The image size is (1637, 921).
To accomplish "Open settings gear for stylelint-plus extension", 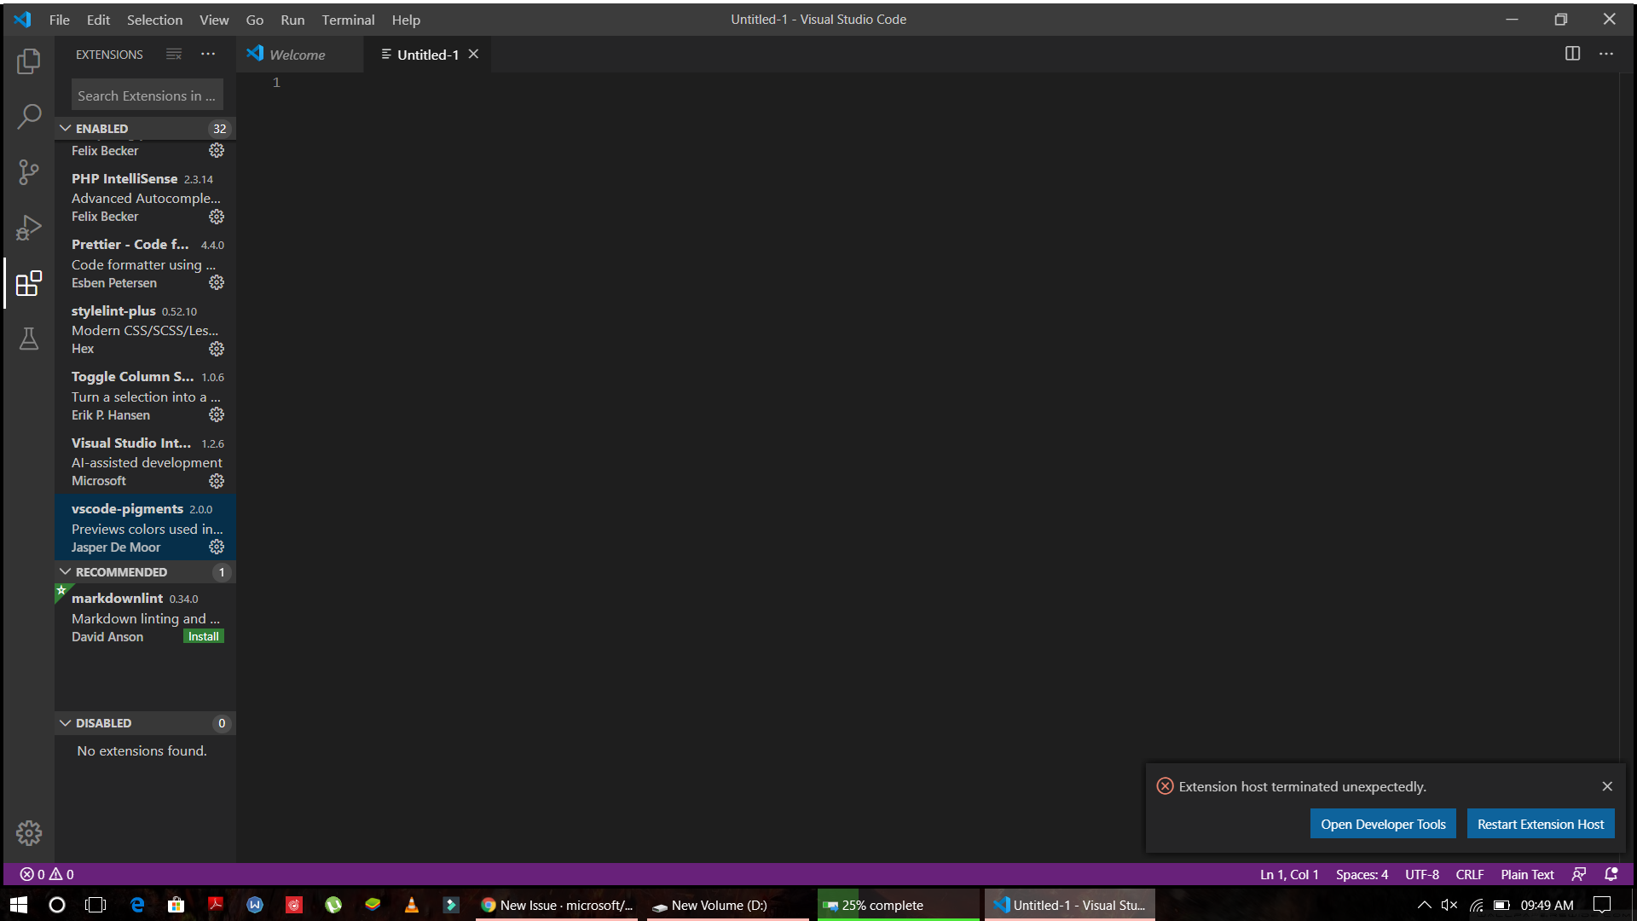I will tap(217, 349).
